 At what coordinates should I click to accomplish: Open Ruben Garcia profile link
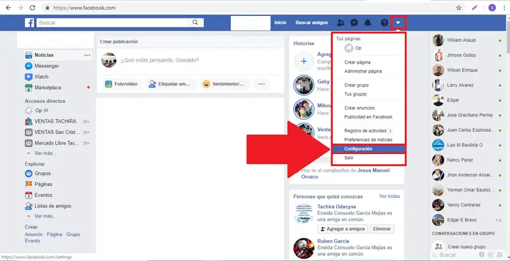tap(333, 241)
